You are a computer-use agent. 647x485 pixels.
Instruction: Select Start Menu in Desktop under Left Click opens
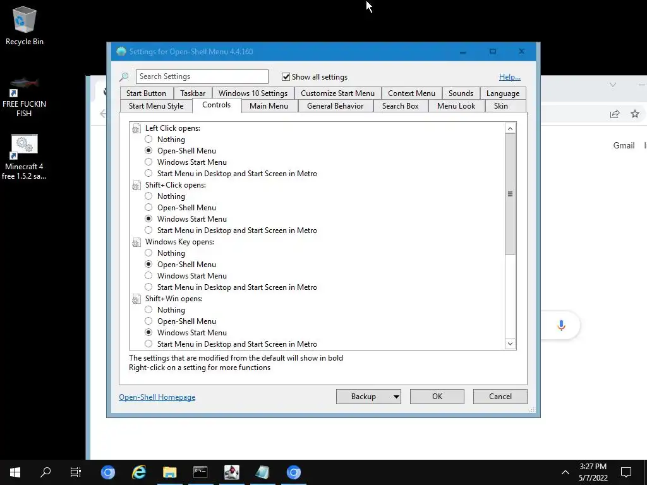point(148,174)
